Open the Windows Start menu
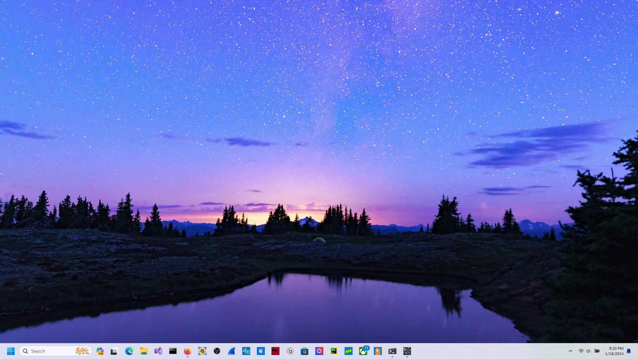 (11, 351)
